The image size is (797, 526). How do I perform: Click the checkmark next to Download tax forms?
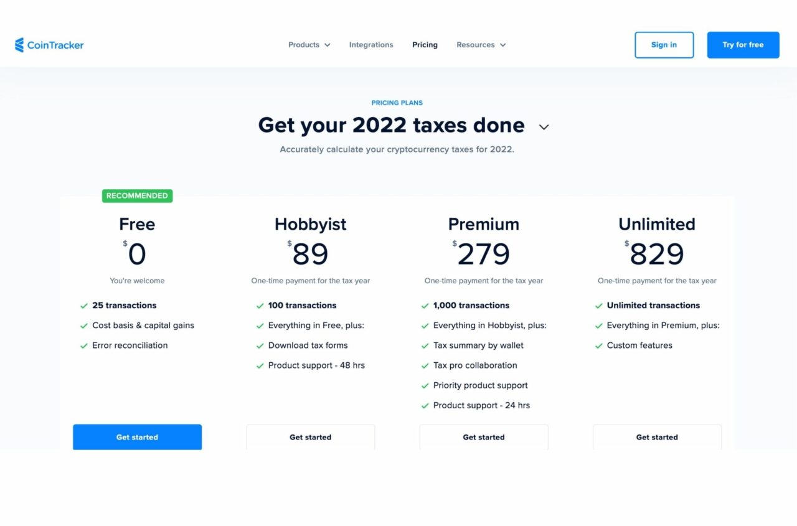[x=260, y=345]
